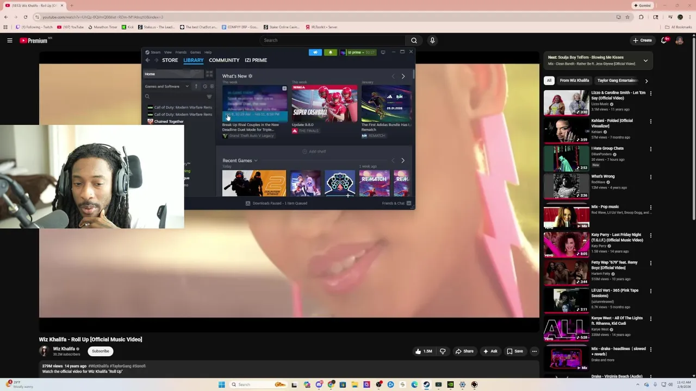Open Steam Friends menu
This screenshot has height=391, width=696.
click(x=181, y=52)
